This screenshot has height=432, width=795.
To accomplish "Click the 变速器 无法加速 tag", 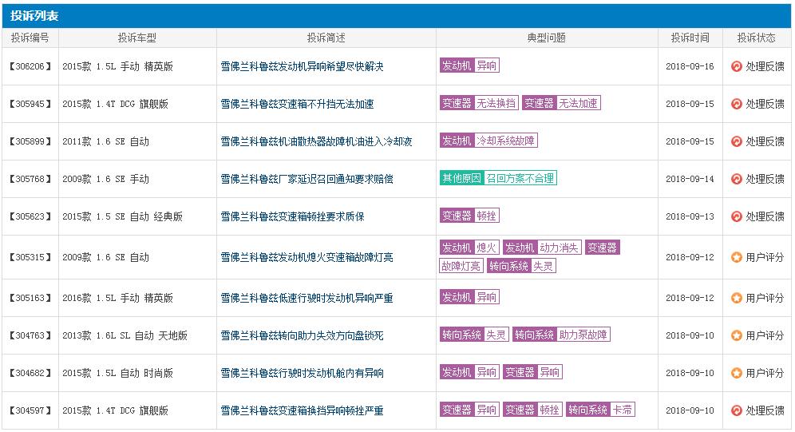I will pos(561,103).
